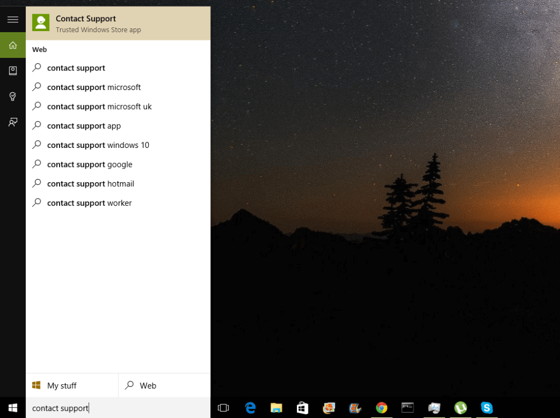Image resolution: width=560 pixels, height=418 pixels.
Task: Launch Microsoft Edge from taskbar
Action: 250,408
